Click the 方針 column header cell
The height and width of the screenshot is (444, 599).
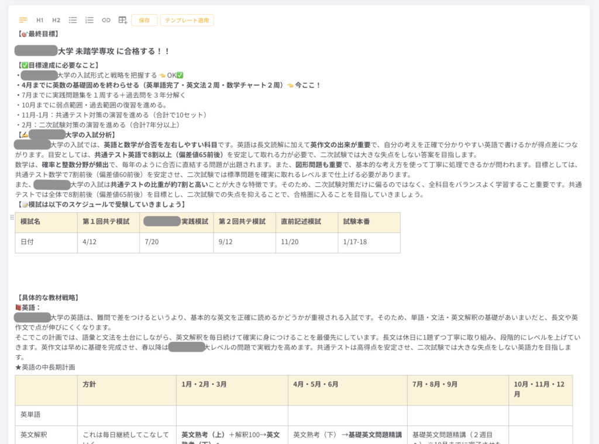click(89, 386)
